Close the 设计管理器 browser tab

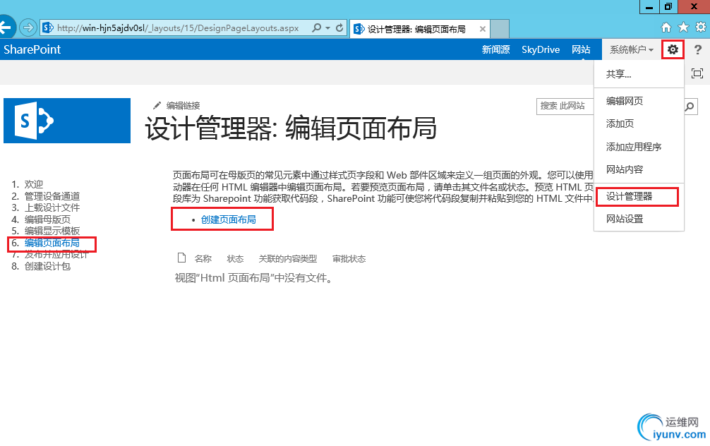[483, 29]
